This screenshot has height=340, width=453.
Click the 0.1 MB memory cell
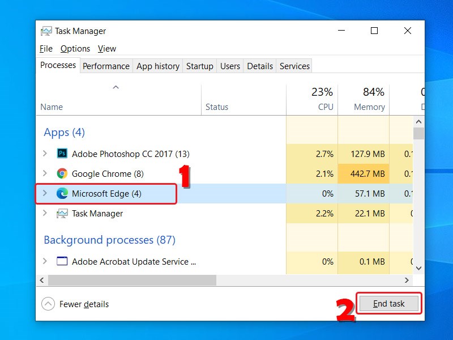pos(364,261)
